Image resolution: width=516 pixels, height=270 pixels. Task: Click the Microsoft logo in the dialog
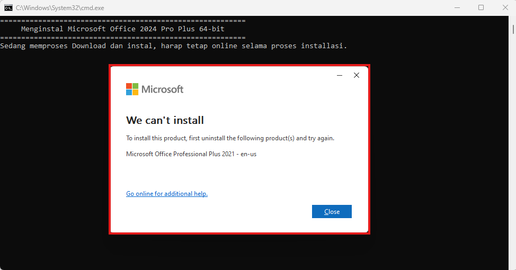click(155, 89)
